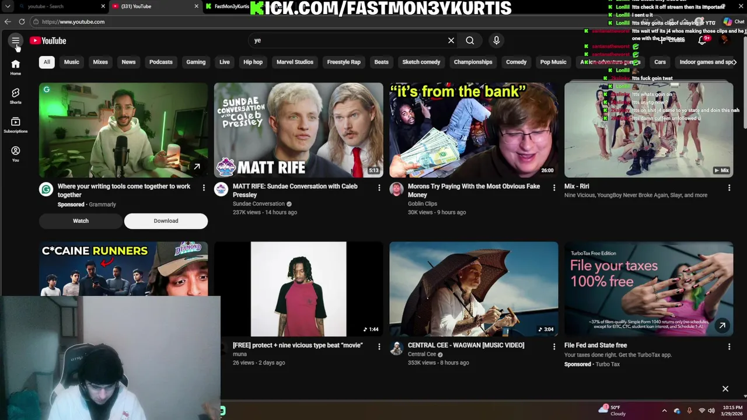This screenshot has width=747, height=420.
Task: Open Central Cee channel avatar
Action: click(x=396, y=348)
